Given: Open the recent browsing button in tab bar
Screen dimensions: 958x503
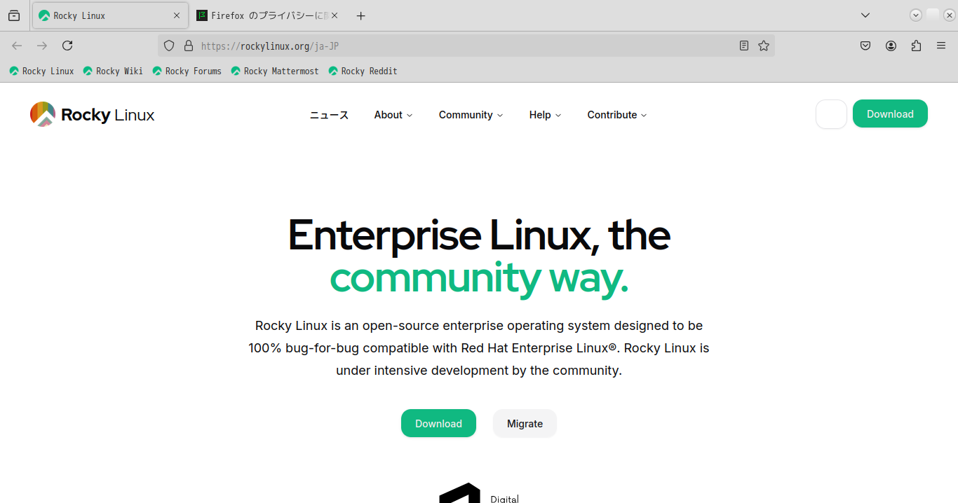Looking at the screenshot, I should tap(14, 15).
